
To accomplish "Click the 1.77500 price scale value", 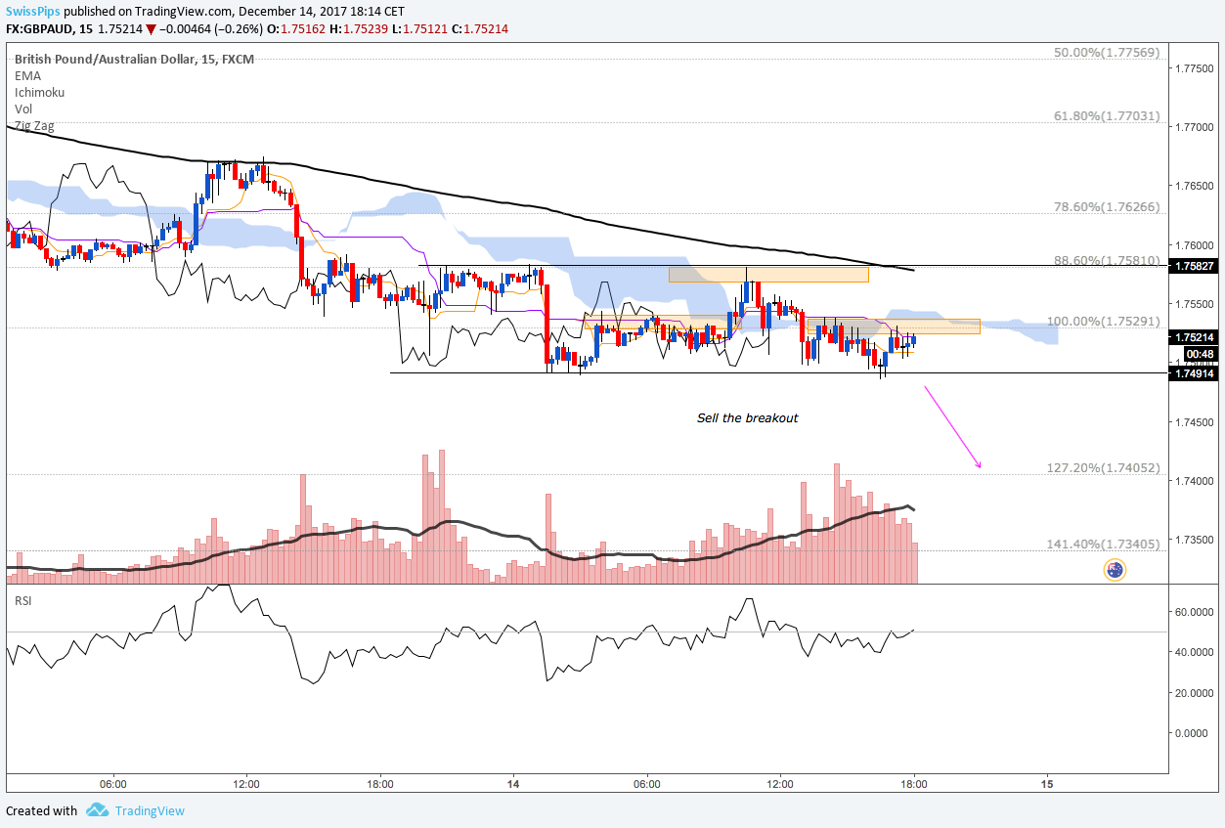I will tap(1196, 68).
